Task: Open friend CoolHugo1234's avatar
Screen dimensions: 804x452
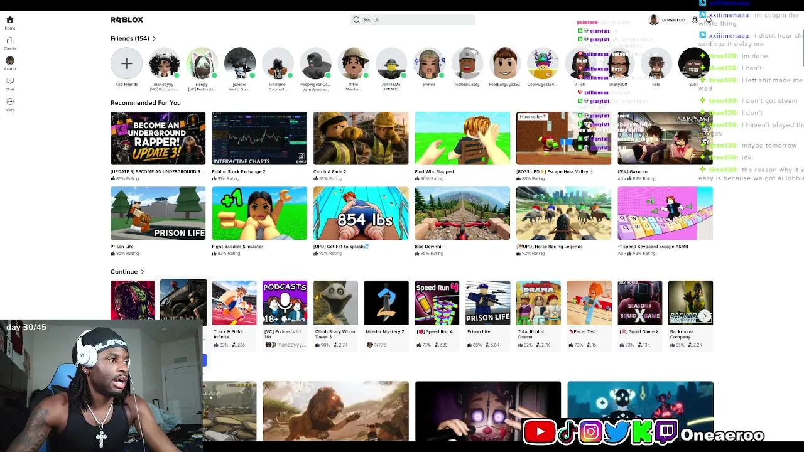Action: [542, 63]
